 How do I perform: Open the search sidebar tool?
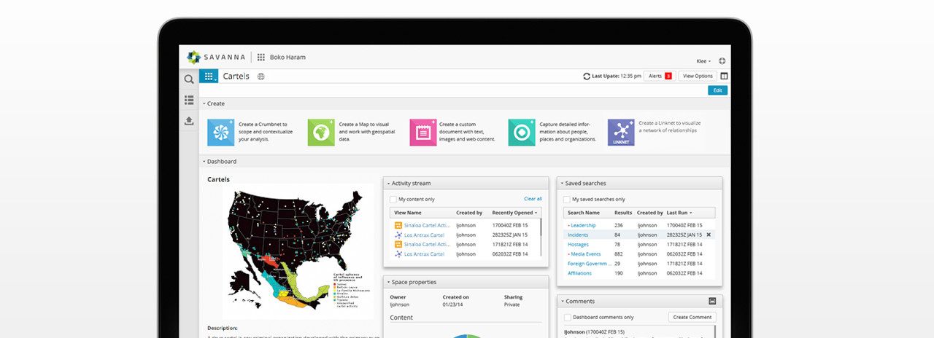(x=189, y=79)
